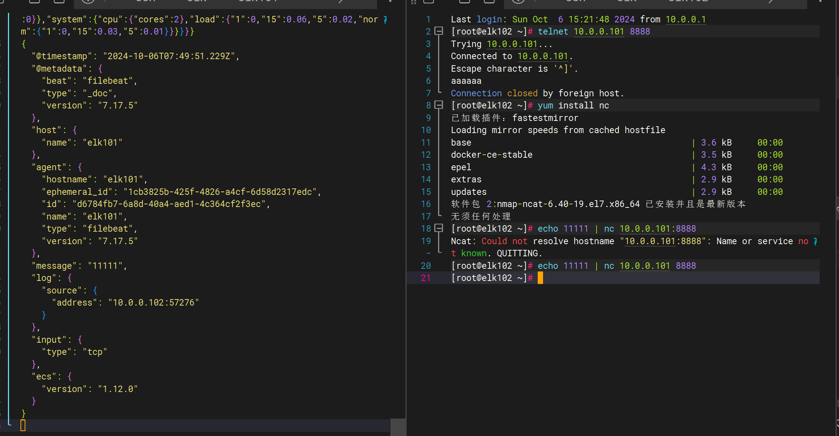Open the 10.0.0.101 link on the Trying line
Screen dimensions: 839x436
tap(512, 44)
